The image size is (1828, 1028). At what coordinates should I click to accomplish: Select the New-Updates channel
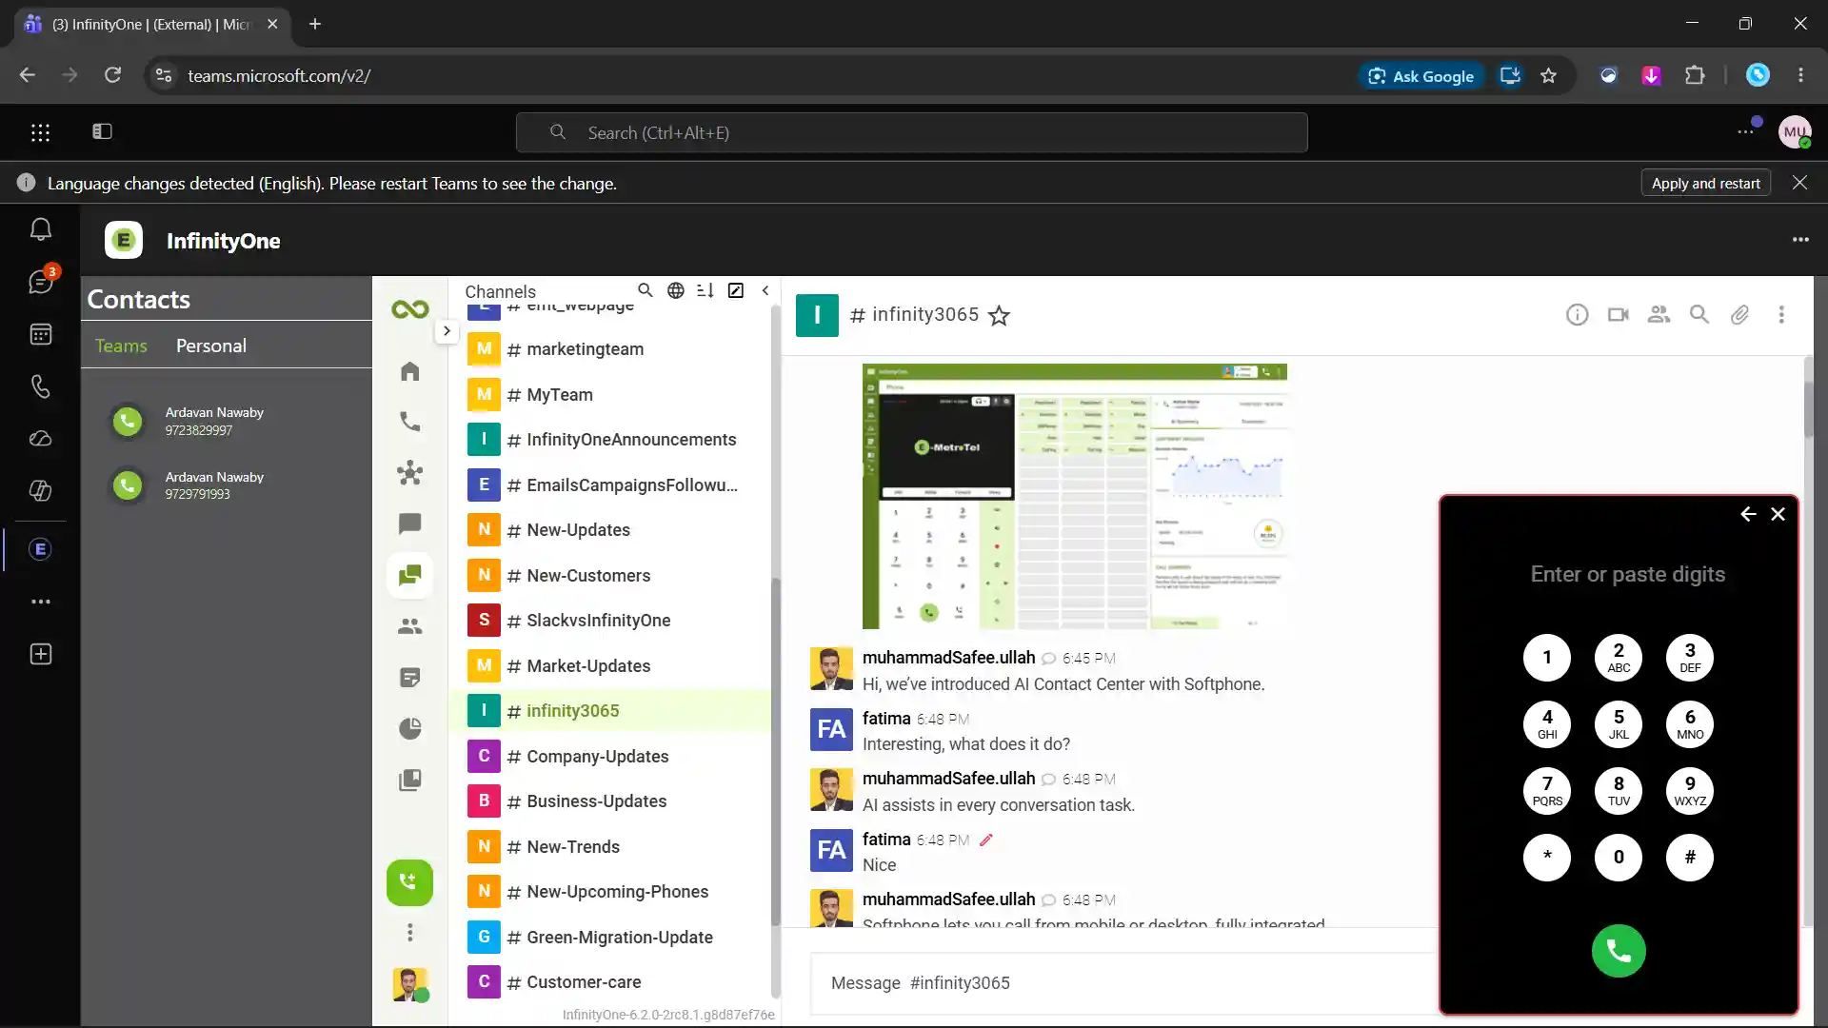click(x=609, y=530)
